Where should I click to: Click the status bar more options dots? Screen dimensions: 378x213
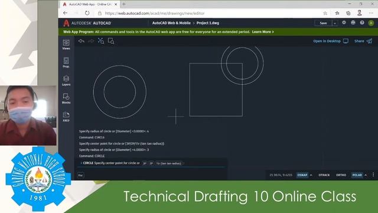point(373,175)
